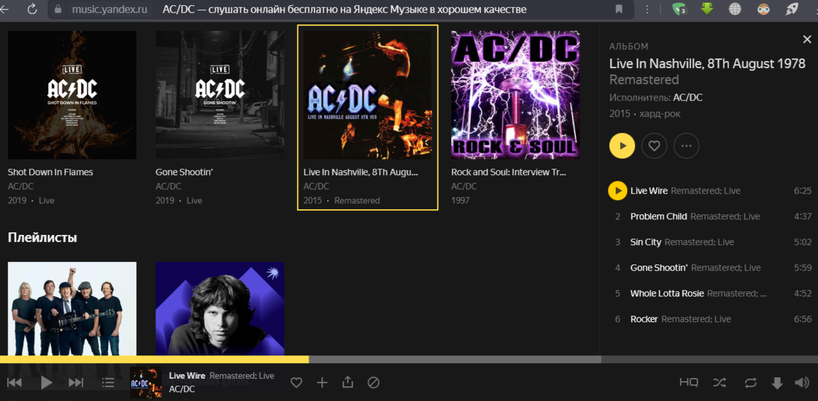Add current track to playlist with plus icon

[x=322, y=382]
